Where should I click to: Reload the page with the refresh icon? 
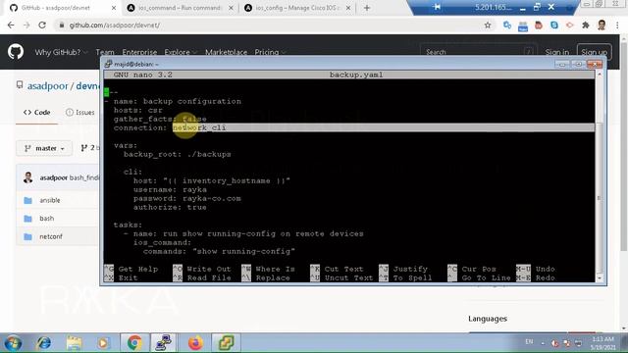[x=42, y=25]
